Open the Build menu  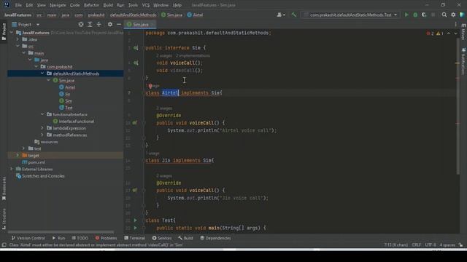(x=108, y=5)
